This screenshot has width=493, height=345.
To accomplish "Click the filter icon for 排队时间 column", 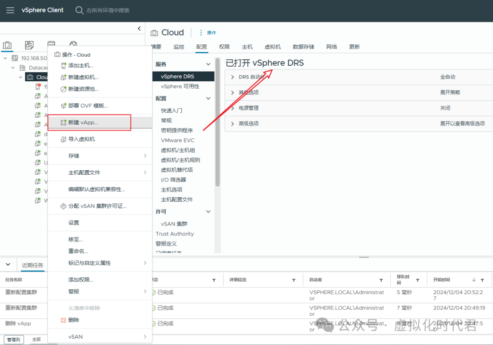I will pyautogui.click(x=418, y=280).
